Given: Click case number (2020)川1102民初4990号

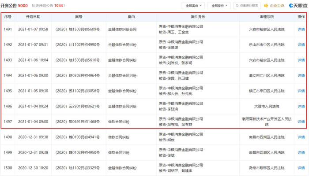Looking at the screenshot, I should click(77, 44).
